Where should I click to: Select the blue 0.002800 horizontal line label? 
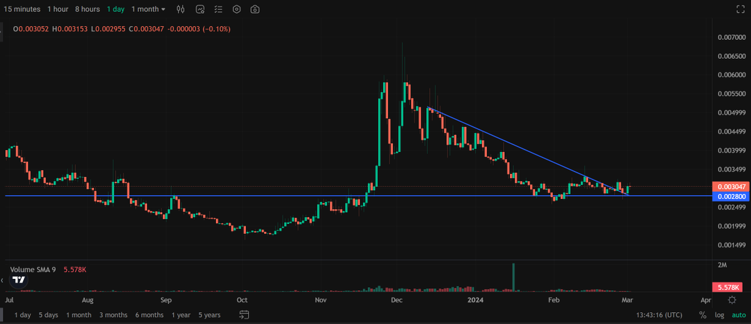point(730,196)
